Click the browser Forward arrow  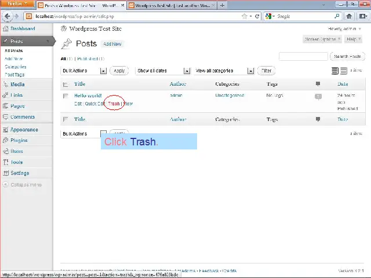click(x=17, y=16)
